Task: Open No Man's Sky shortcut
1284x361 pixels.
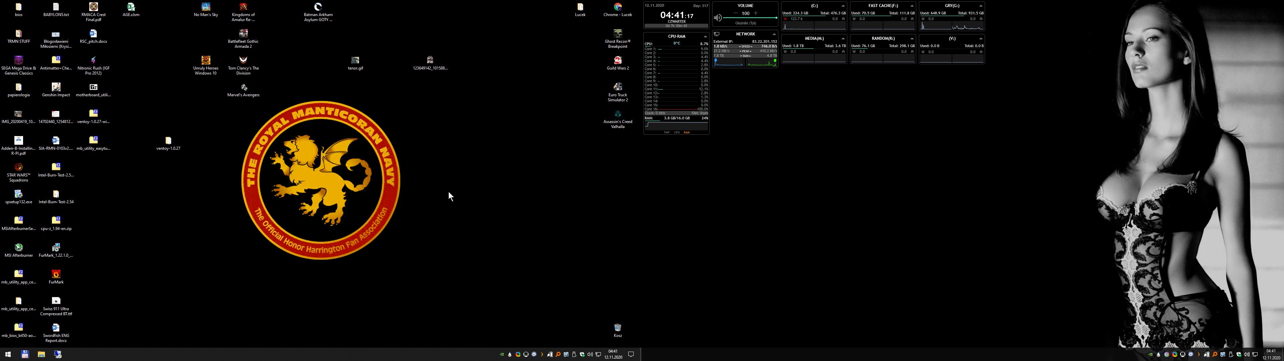Action: pos(206,7)
